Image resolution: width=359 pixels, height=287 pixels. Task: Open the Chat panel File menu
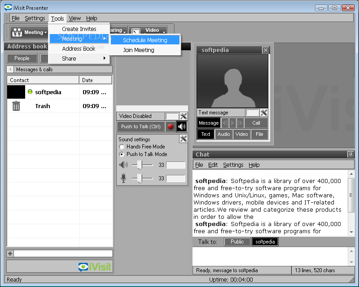coord(199,165)
